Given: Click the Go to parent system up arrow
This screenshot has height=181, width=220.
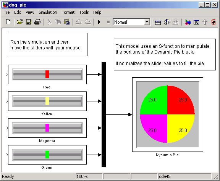Looking at the screenshot, I should (x=205, y=22).
